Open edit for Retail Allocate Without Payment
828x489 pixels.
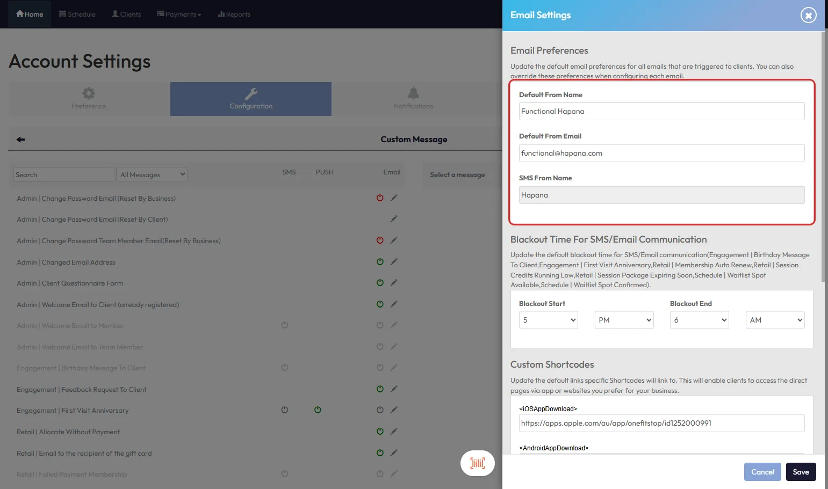[394, 432]
